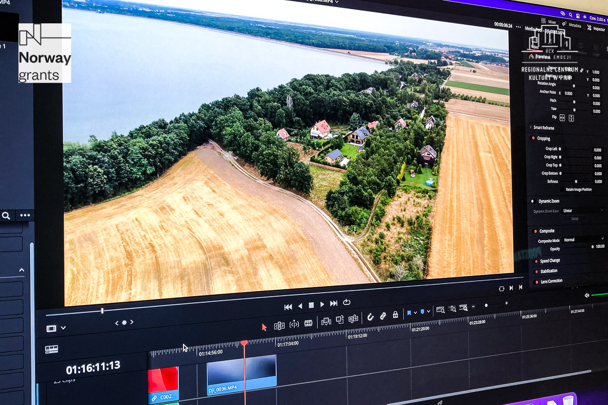
Task: Open the Dynamic Zoom Ease dropdown
Action: coord(582,211)
